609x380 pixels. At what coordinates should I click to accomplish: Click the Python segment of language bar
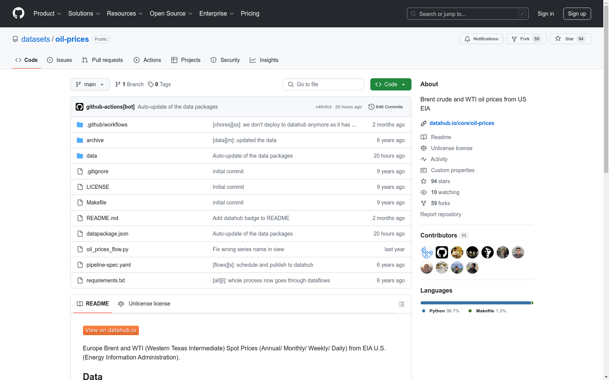click(x=476, y=303)
